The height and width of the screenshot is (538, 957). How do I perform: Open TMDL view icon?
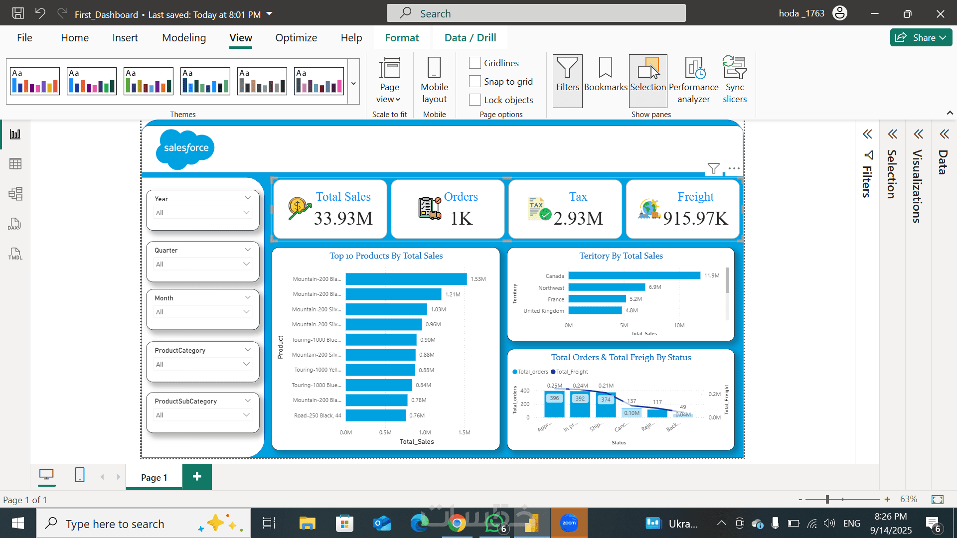15,254
